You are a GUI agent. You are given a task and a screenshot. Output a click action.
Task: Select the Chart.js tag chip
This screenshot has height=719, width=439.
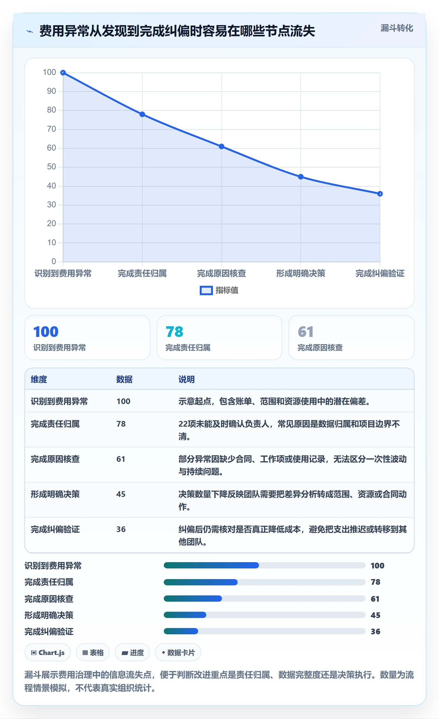pyautogui.click(x=48, y=652)
